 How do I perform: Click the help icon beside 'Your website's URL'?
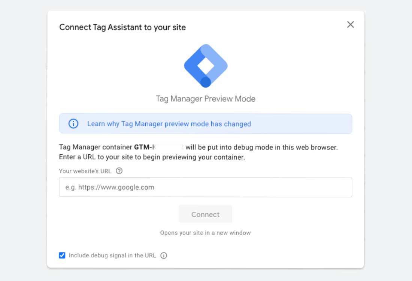[x=119, y=171]
